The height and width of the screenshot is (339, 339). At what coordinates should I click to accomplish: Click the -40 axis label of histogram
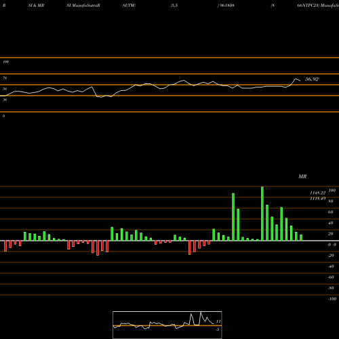click(331, 266)
